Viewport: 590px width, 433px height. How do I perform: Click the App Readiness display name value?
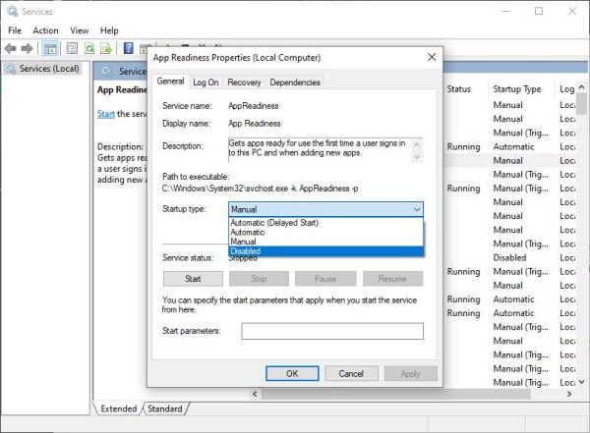click(255, 124)
